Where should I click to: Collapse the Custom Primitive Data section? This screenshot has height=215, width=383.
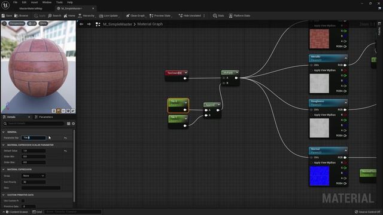[4, 195]
